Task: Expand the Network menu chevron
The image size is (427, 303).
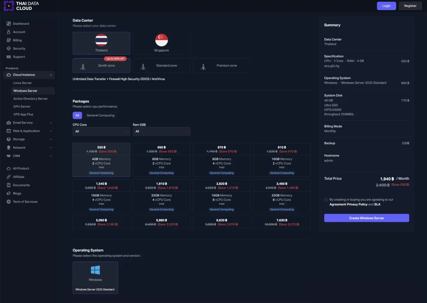Action: tap(51, 148)
